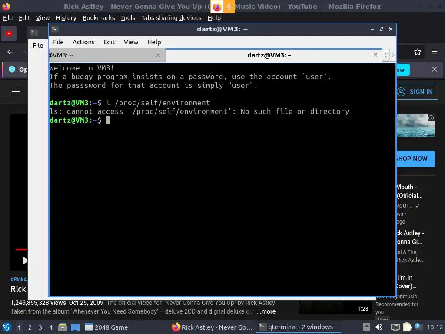Click the terminal icon in qterminal title bar
Image resolution: width=445 pixels, height=334 pixels.
coord(55,29)
